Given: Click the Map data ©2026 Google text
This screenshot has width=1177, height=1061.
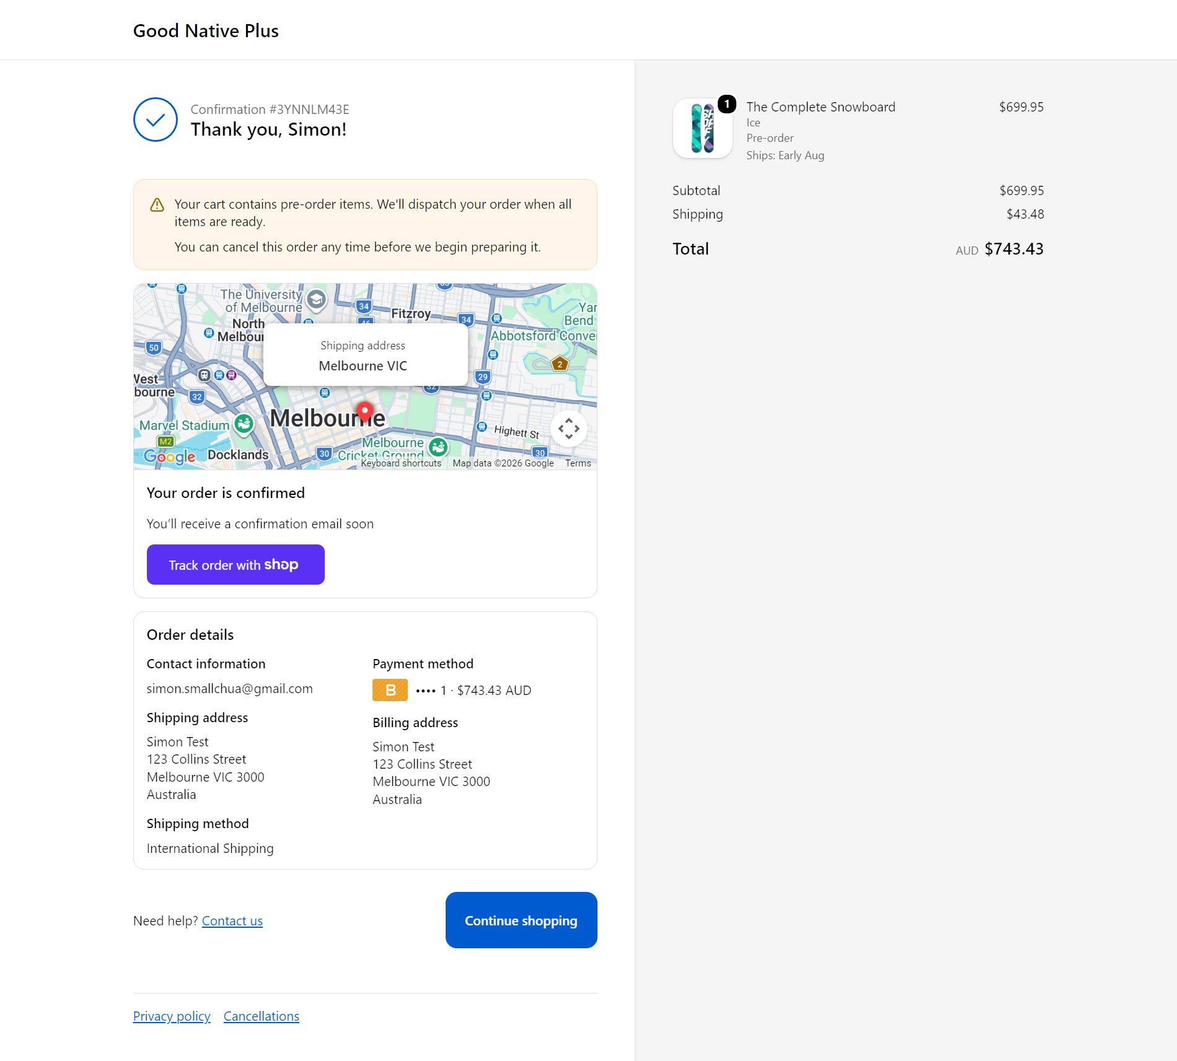Looking at the screenshot, I should [503, 463].
